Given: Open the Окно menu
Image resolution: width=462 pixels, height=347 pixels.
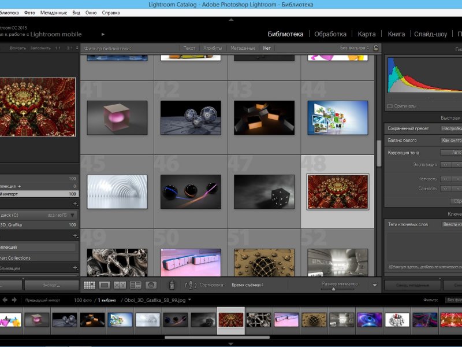Looking at the screenshot, I should click(91, 13).
